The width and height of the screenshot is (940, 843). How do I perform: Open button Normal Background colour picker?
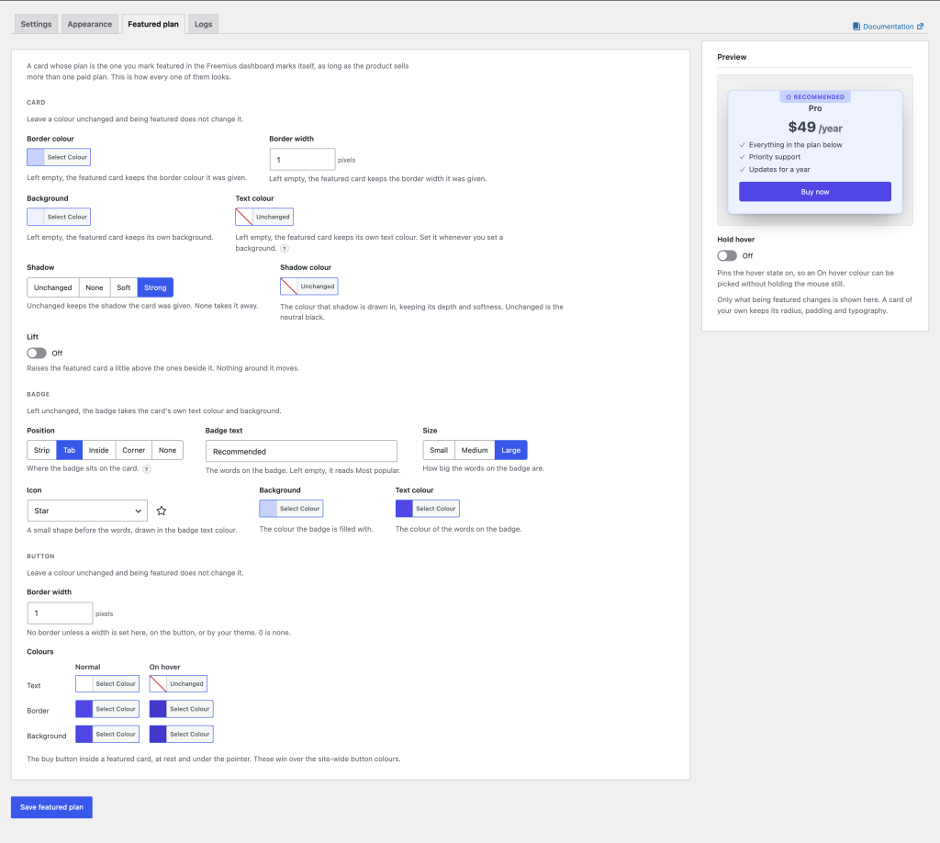coord(107,734)
